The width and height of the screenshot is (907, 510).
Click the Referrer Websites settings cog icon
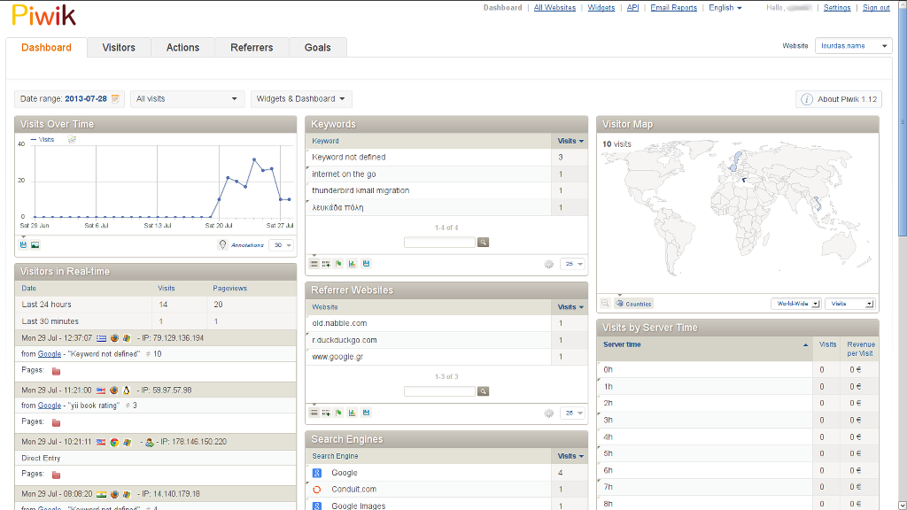[549, 413]
